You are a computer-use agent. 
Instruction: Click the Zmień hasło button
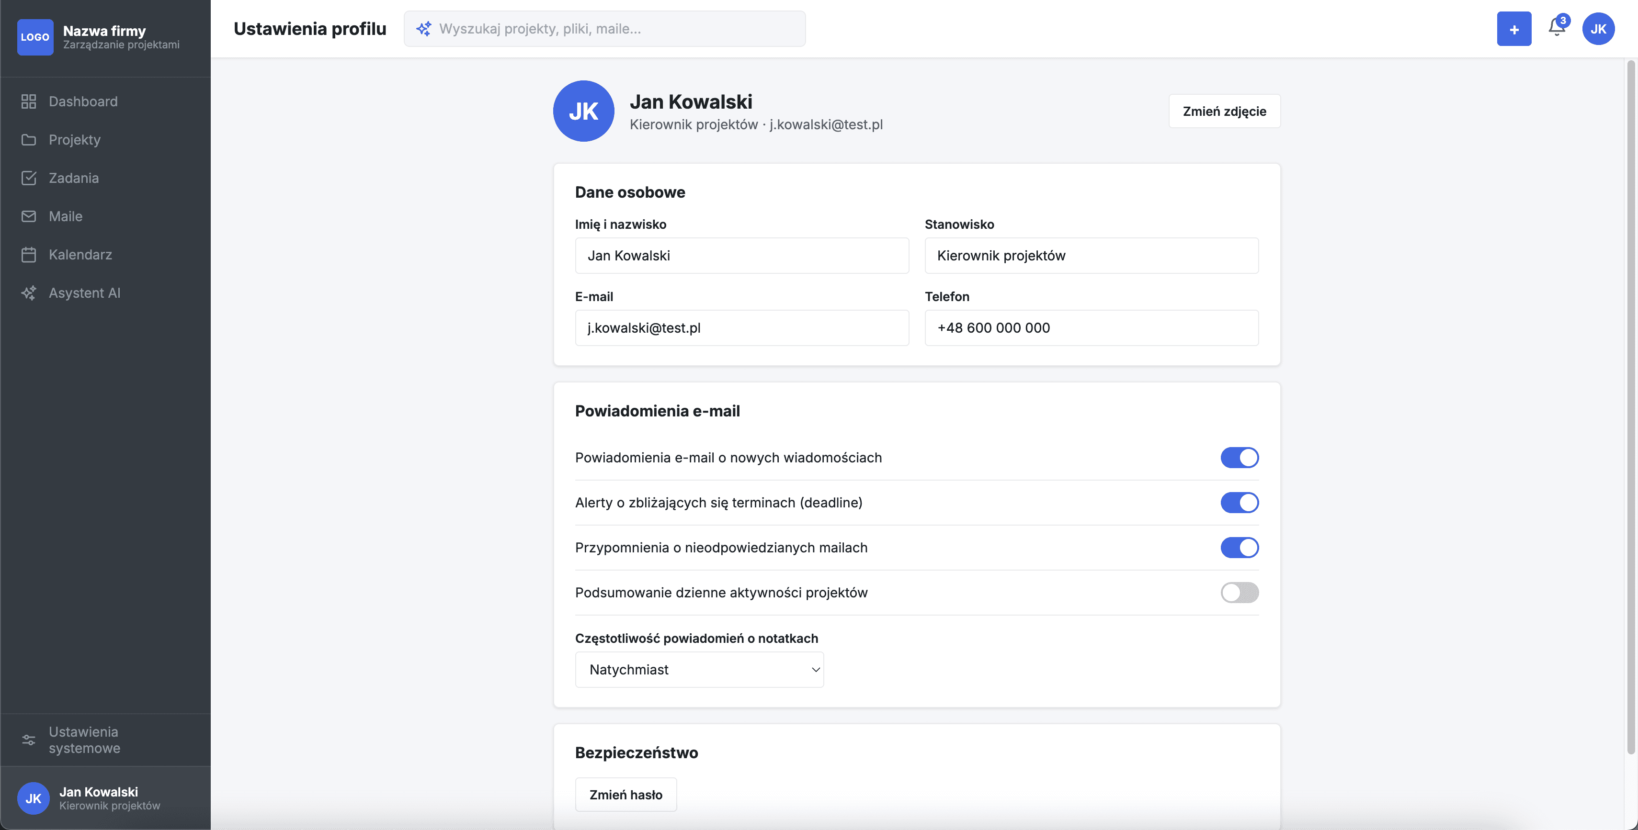tap(626, 795)
